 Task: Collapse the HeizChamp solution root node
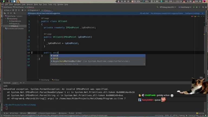click(4, 16)
